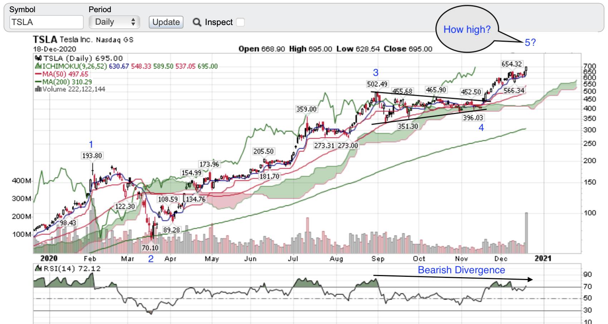Click the '5?' wave label
Screen dimensions: 608x324
coord(530,43)
